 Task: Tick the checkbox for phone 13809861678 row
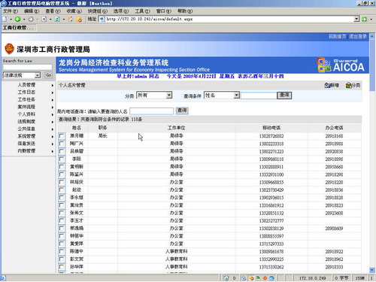click(x=62, y=251)
